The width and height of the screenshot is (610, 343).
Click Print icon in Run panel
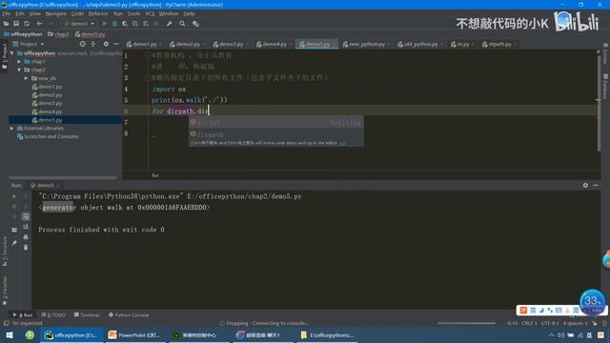click(x=26, y=237)
